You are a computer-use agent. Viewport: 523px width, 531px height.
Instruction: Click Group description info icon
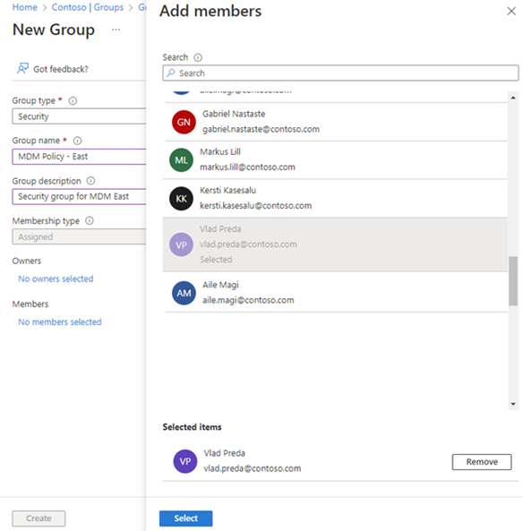90,181
